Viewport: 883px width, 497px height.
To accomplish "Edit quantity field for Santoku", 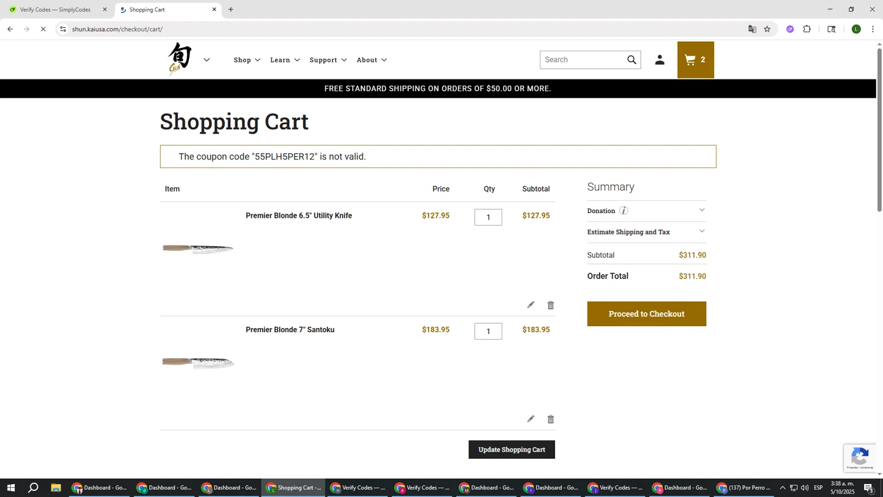I will point(488,332).
